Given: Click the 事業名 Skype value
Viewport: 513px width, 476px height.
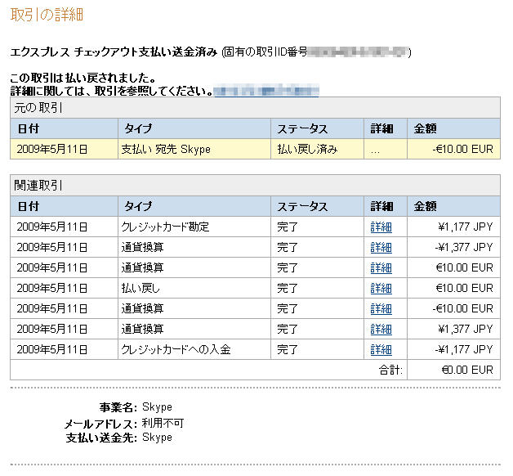Looking at the screenshot, I should [x=157, y=407].
